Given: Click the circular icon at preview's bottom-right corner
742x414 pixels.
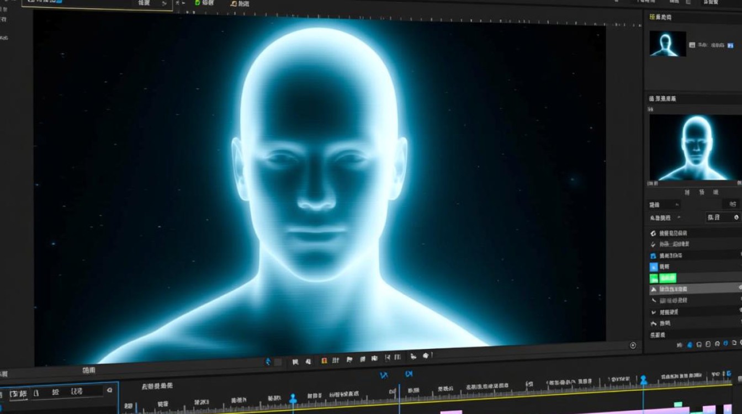Looking at the screenshot, I should coord(633,345).
